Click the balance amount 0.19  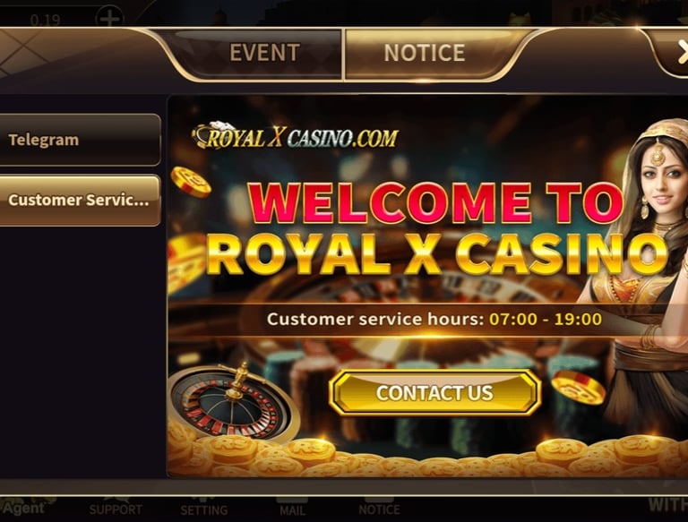(45, 20)
